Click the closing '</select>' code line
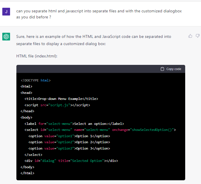 pos(33,155)
